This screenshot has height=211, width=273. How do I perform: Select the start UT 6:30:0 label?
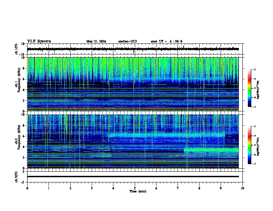point(166,41)
